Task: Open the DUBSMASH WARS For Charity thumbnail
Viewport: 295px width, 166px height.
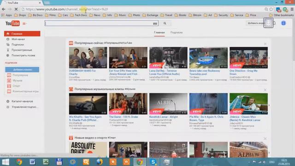Action: pos(88,58)
